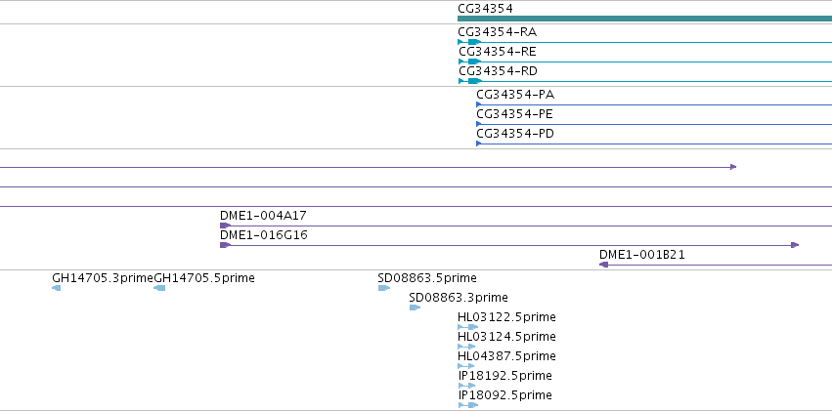Click the IP18092.5prime label
832x411 pixels.
click(505, 395)
